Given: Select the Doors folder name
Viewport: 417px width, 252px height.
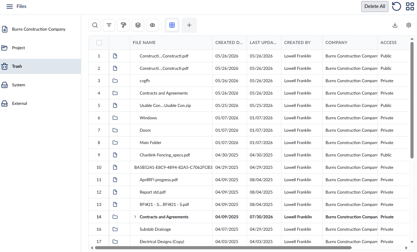Looking at the screenshot, I should point(145,130).
